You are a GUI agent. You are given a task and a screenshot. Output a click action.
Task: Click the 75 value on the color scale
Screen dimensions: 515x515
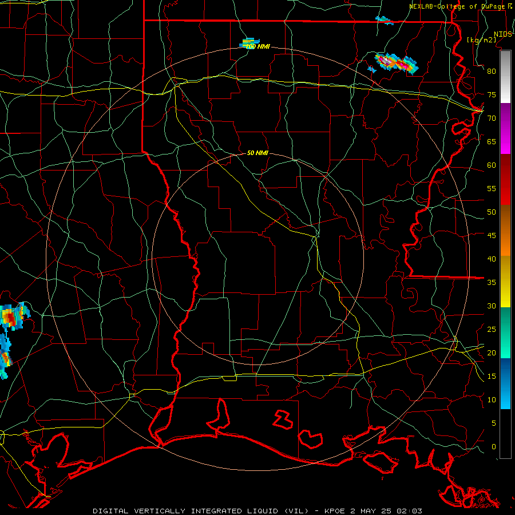[x=492, y=94]
